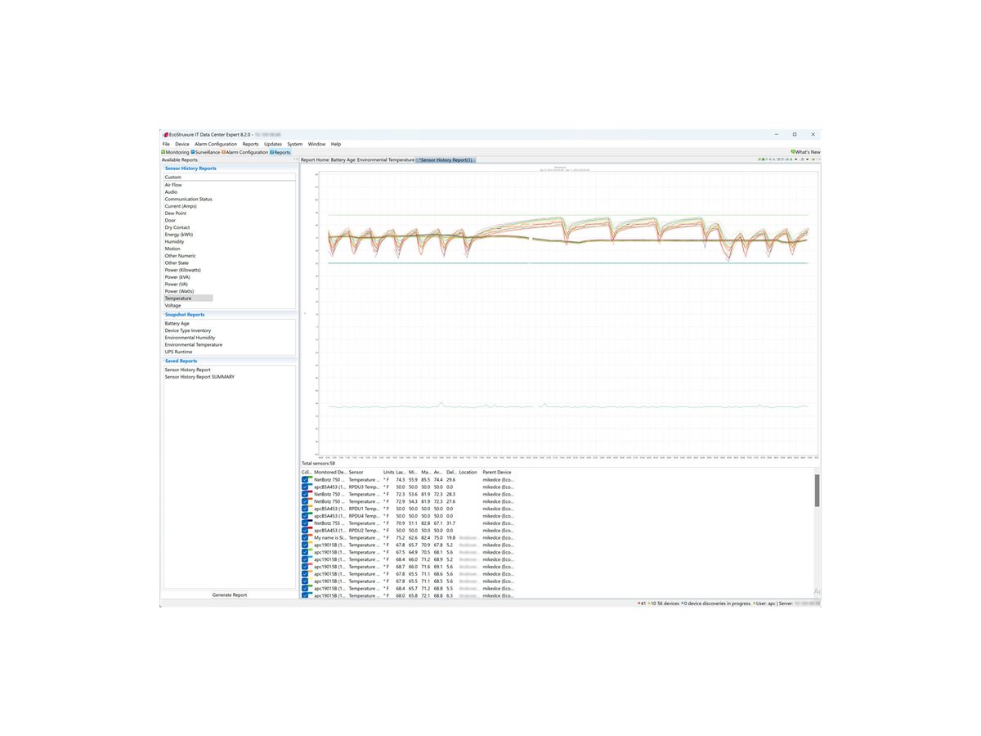The image size is (981, 736).
Task: Click the vertical scrollbar beside the sensor table
Action: [x=817, y=491]
